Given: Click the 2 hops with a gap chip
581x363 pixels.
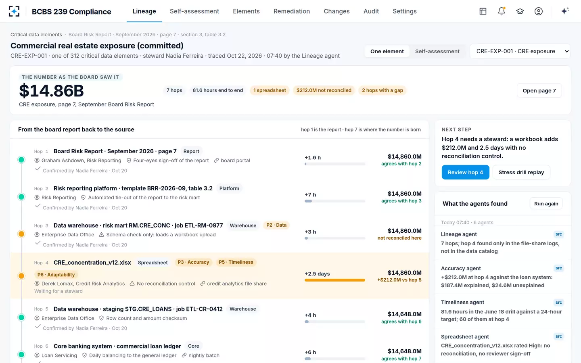Looking at the screenshot, I should click(x=382, y=90).
